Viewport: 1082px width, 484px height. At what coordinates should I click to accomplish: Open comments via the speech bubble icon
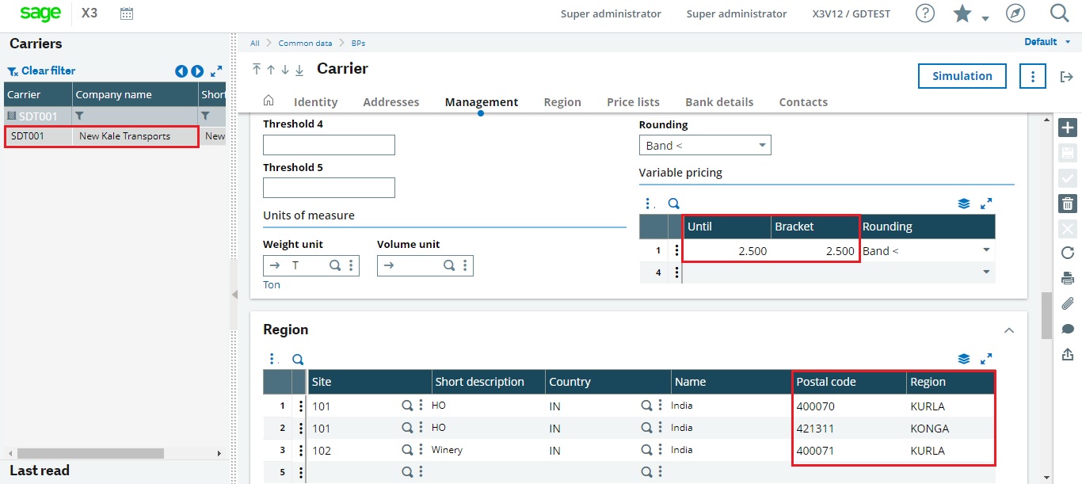coord(1067,329)
